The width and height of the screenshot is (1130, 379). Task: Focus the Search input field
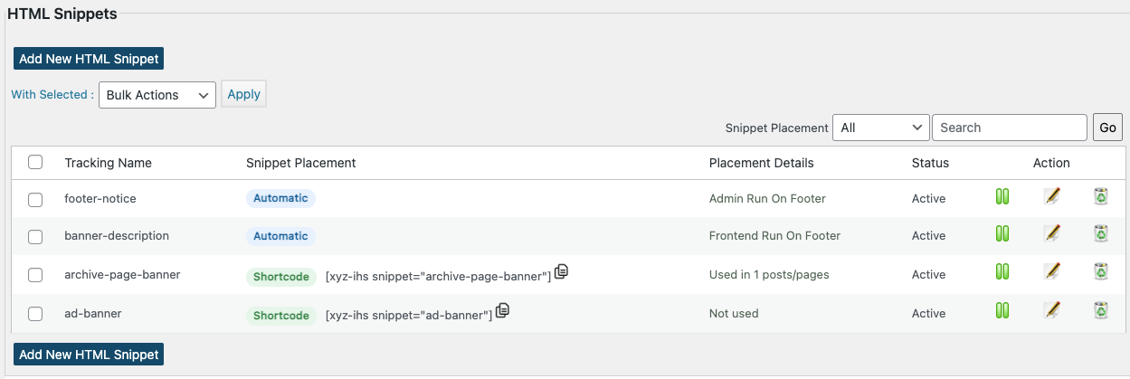pyautogui.click(x=1010, y=128)
